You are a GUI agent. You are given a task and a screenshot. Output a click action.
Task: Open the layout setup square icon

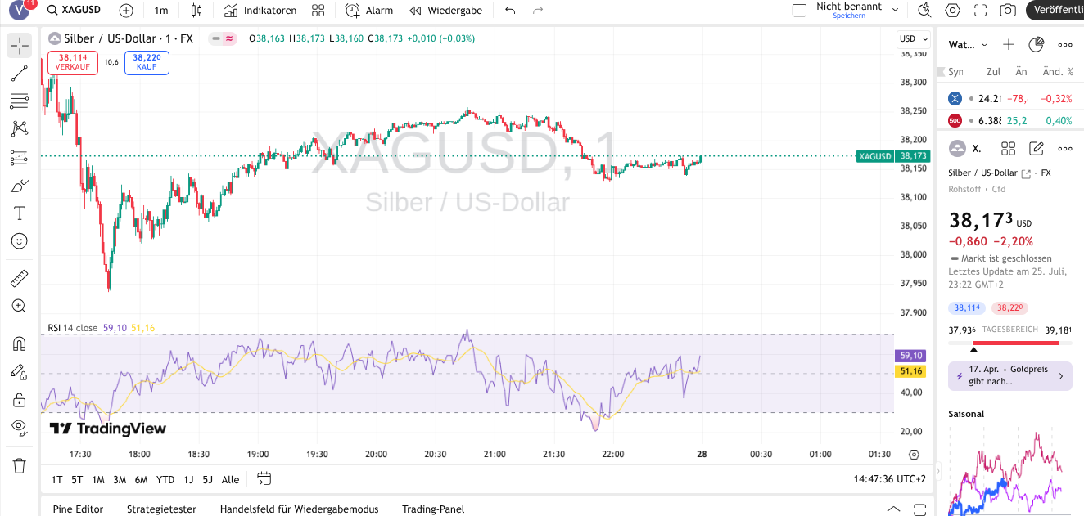[800, 11]
